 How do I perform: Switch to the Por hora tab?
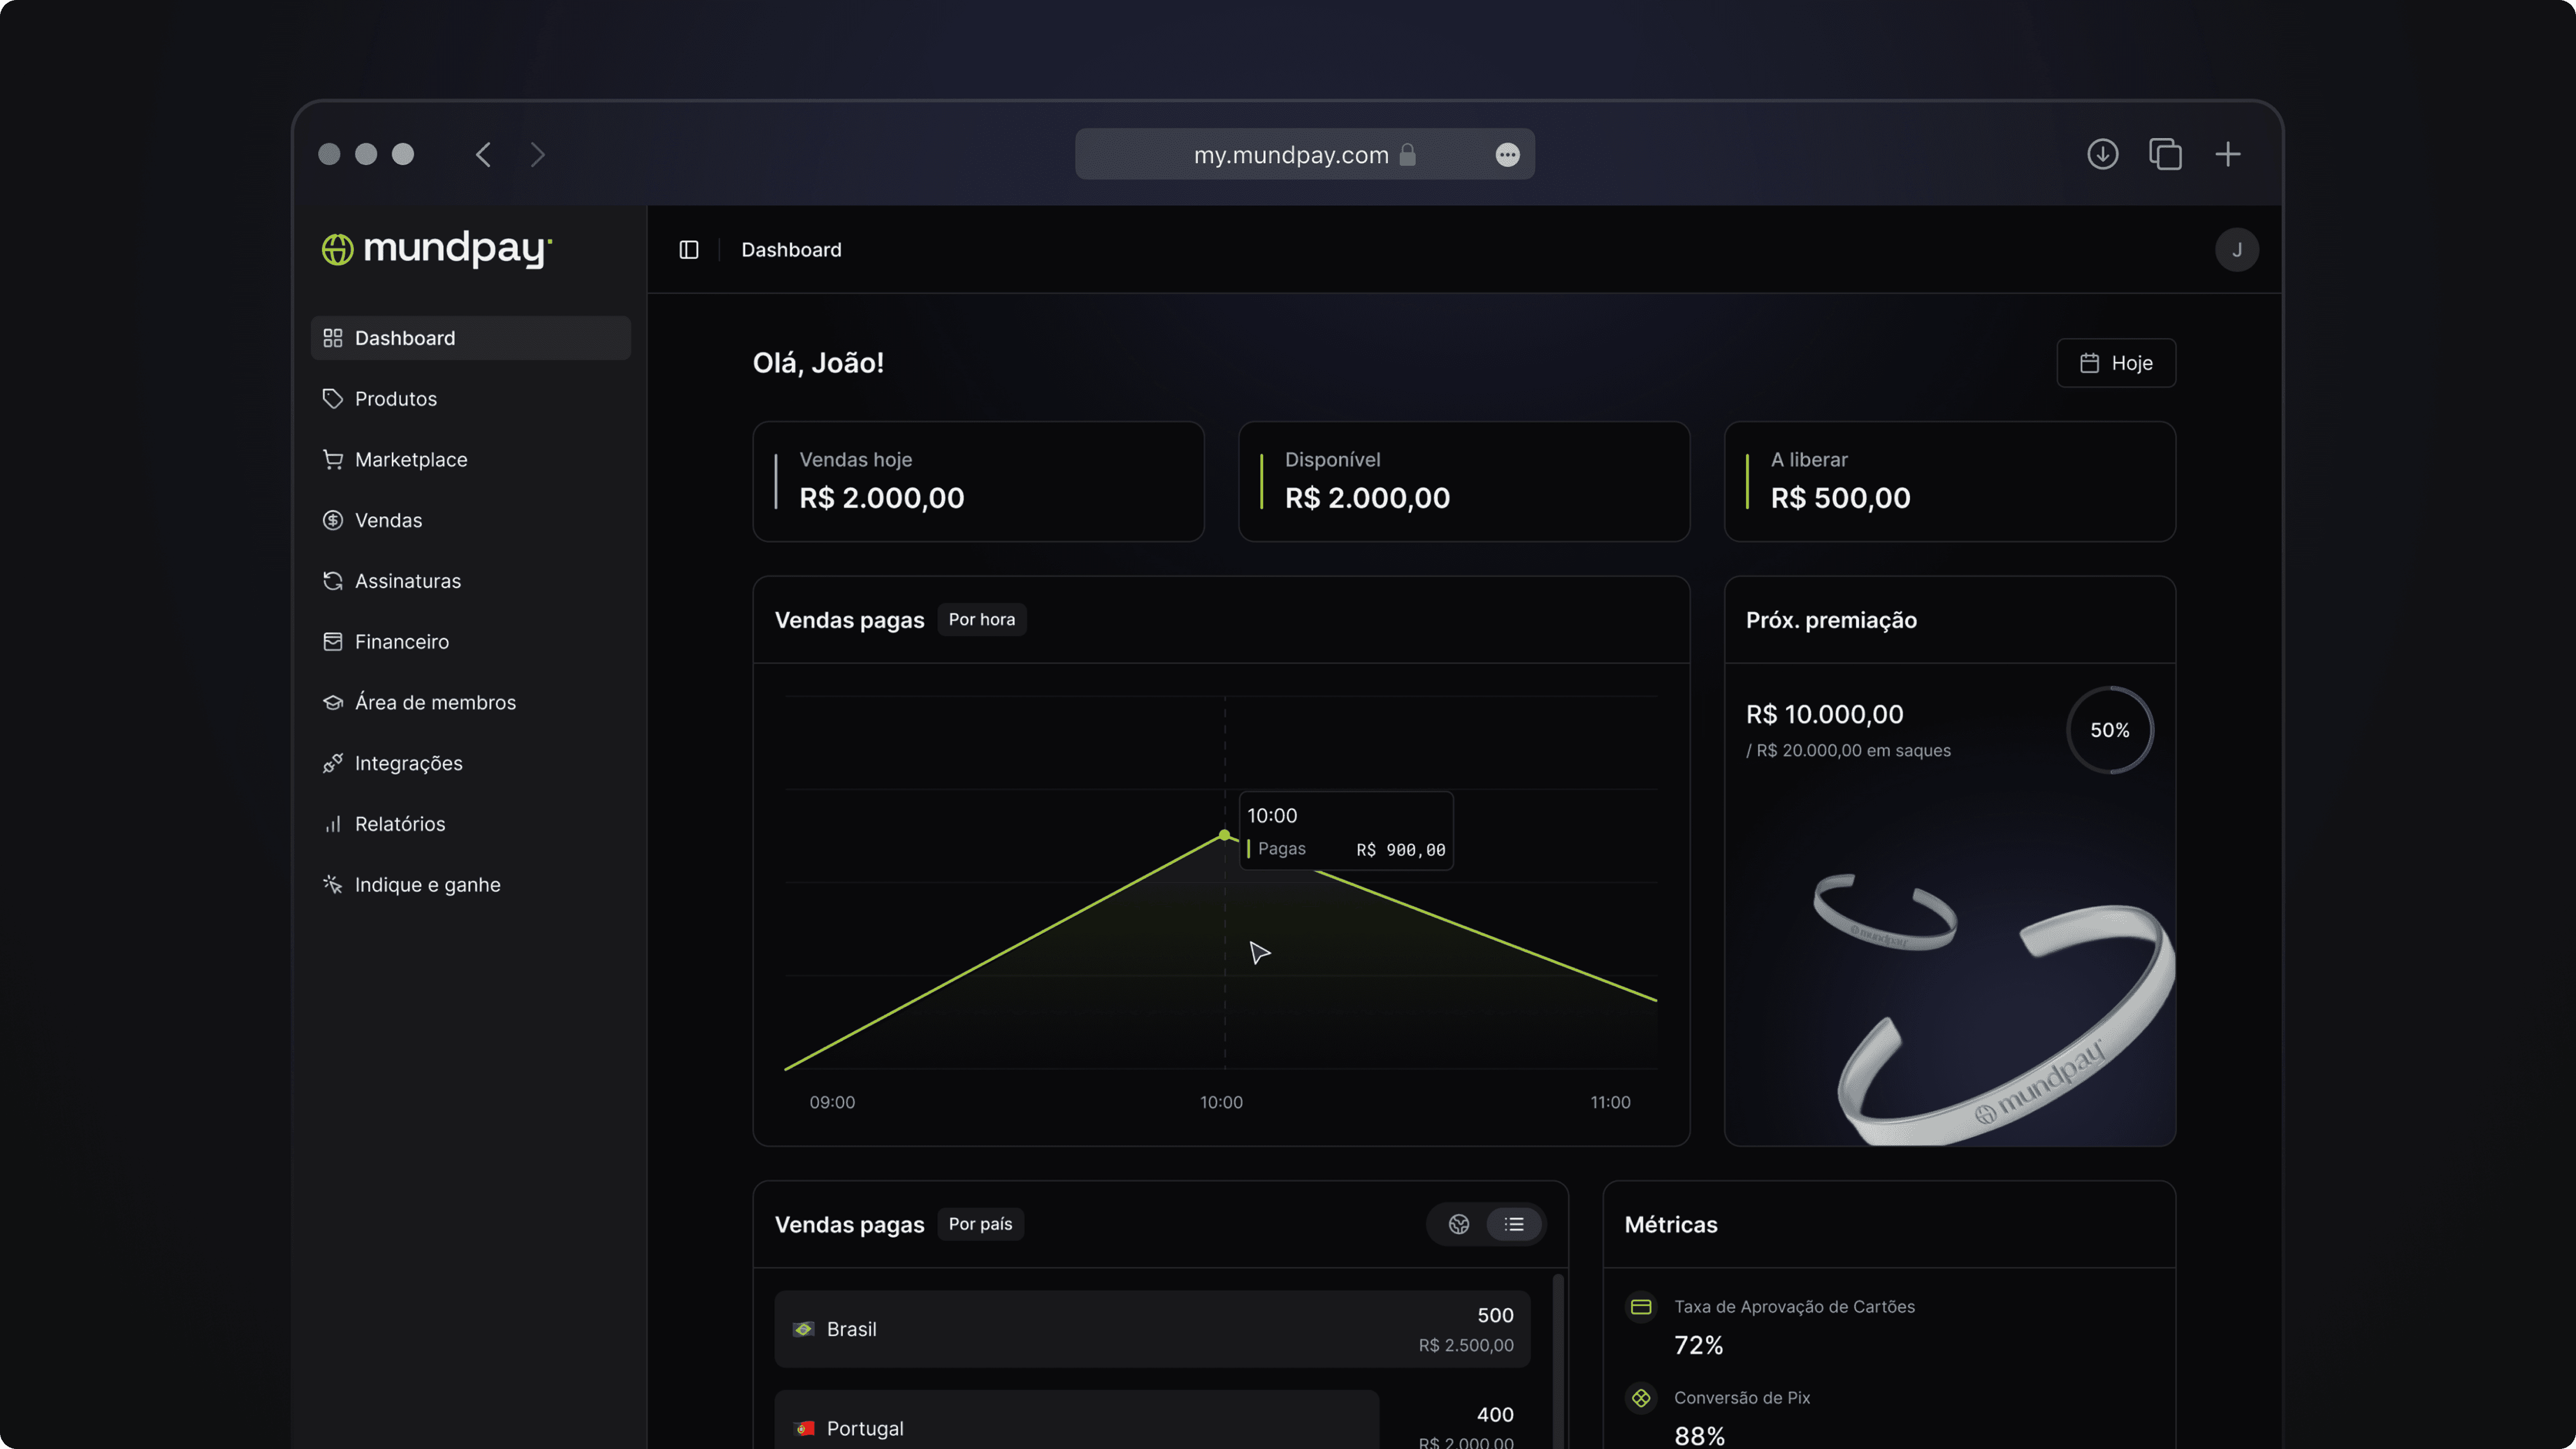(x=981, y=619)
